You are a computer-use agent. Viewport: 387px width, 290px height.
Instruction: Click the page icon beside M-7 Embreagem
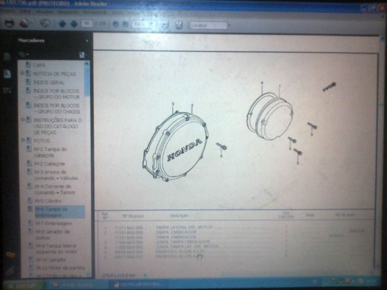(30, 223)
